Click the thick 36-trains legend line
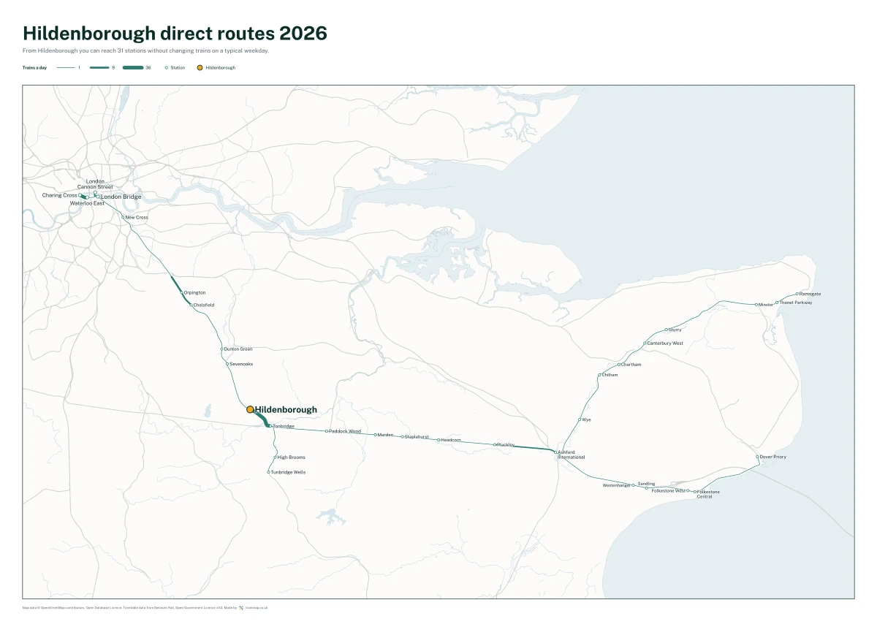877x627 pixels. pyautogui.click(x=133, y=67)
